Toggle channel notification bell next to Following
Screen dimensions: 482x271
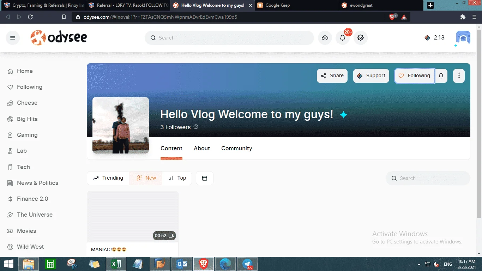tap(441, 76)
